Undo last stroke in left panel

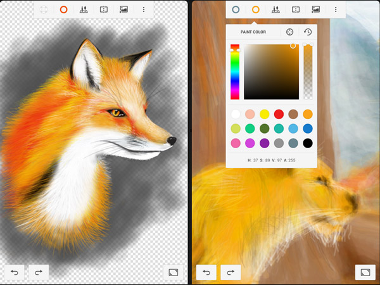[x=15, y=272]
